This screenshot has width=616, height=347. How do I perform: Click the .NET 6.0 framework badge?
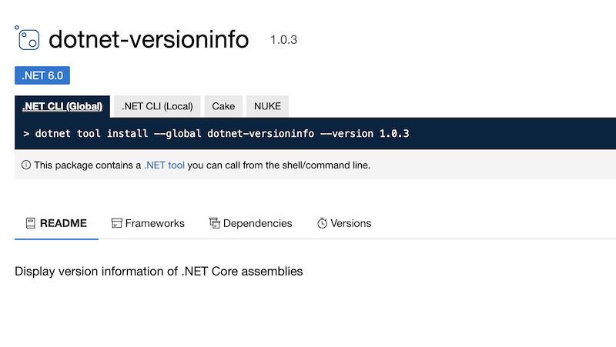42,75
